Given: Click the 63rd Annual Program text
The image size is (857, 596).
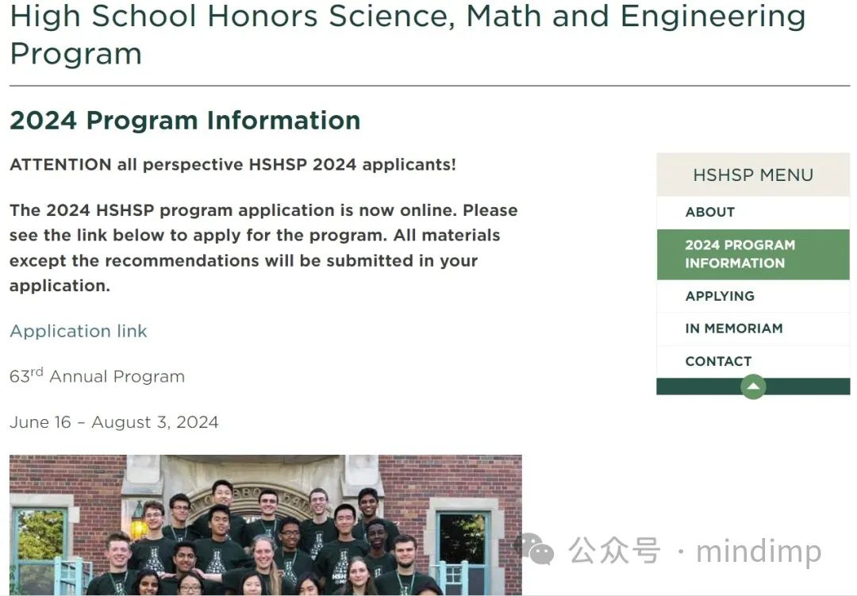Looking at the screenshot, I should [97, 376].
